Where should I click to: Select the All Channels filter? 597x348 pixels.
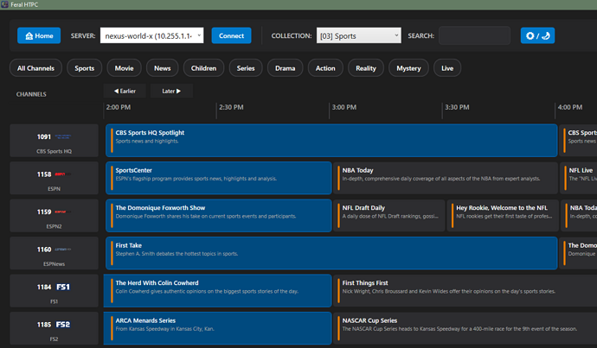(x=35, y=68)
